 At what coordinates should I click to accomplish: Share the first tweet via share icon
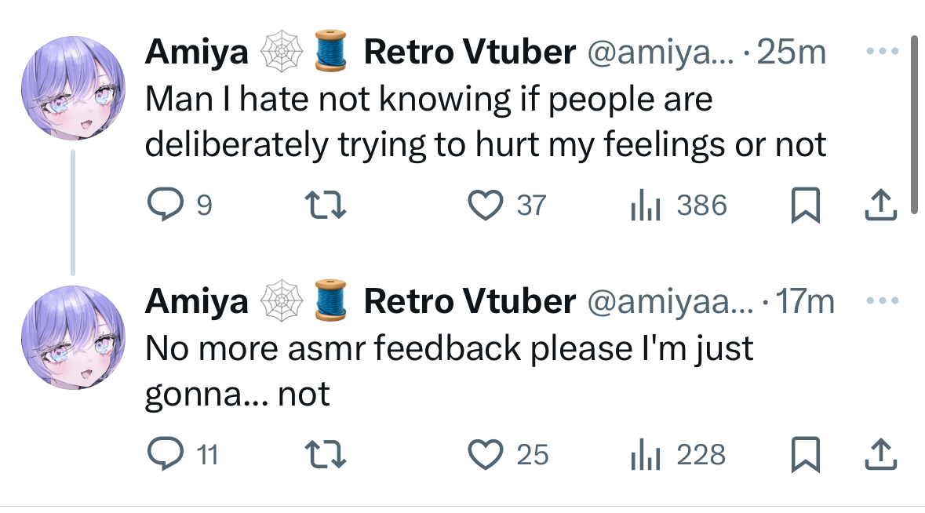coord(881,205)
